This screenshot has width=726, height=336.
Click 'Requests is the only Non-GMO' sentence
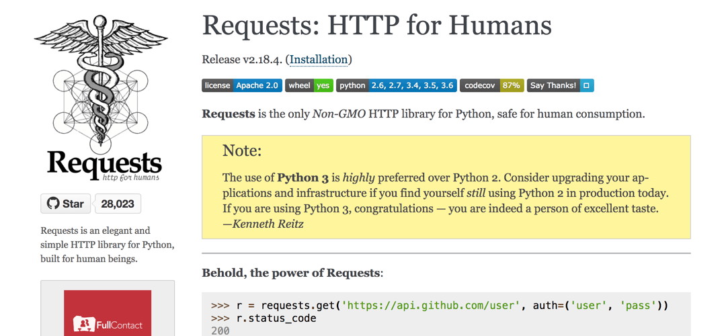pos(424,114)
